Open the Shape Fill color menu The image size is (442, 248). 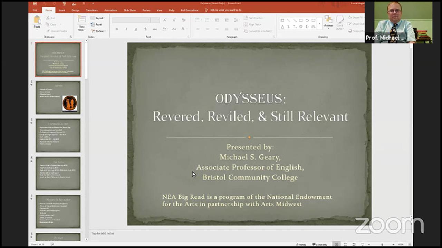point(356,18)
